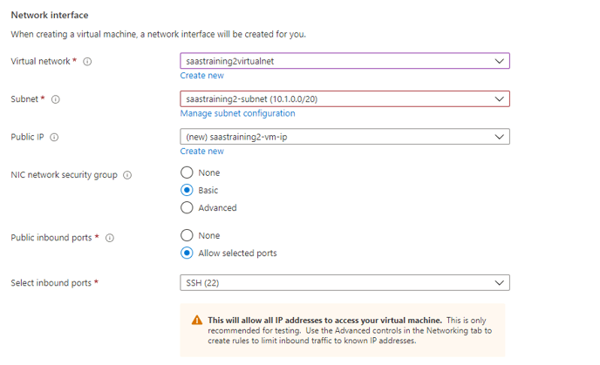Open the Manage subnet configuration link
Viewport: 600px width, 365px height.
pyautogui.click(x=237, y=113)
